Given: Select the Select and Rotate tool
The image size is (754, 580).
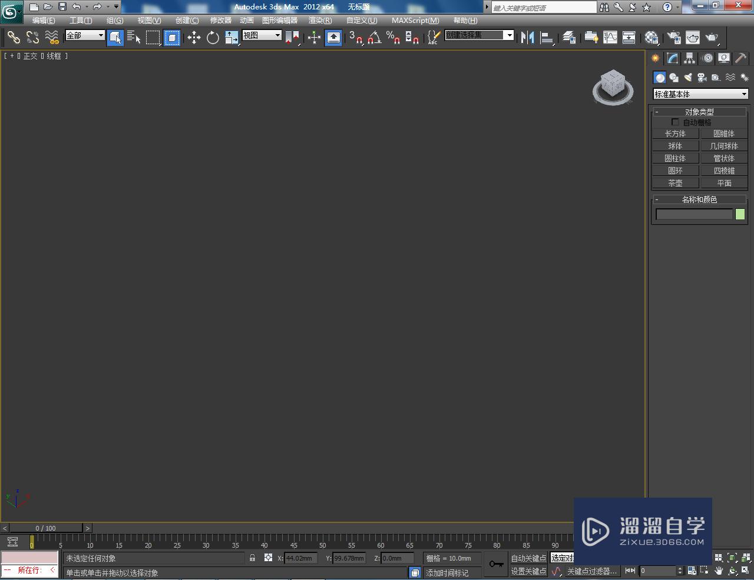Looking at the screenshot, I should pos(213,38).
